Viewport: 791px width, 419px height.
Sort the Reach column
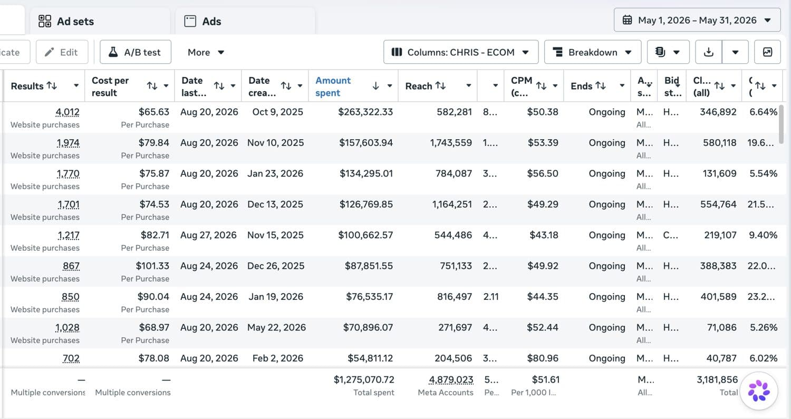440,86
